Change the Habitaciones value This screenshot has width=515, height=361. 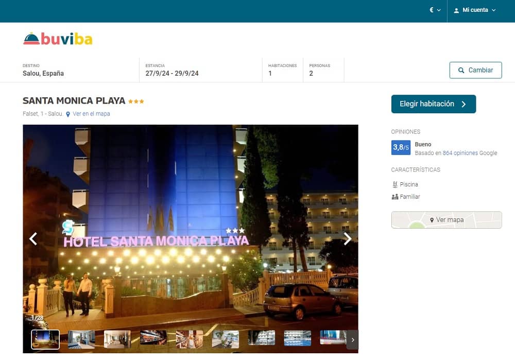(x=282, y=70)
